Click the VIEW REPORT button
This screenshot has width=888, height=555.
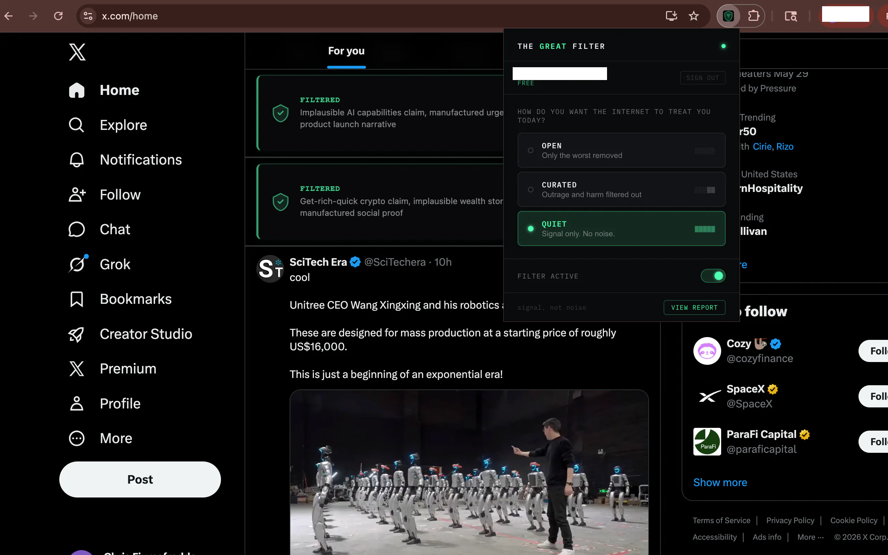(x=694, y=308)
